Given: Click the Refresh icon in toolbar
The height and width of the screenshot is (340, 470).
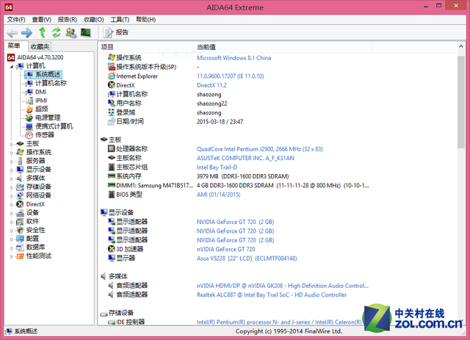Looking at the screenshot, I should 57,32.
